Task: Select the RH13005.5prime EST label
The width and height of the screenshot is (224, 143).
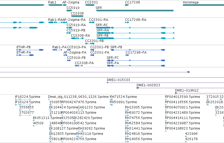Action: click(138, 107)
